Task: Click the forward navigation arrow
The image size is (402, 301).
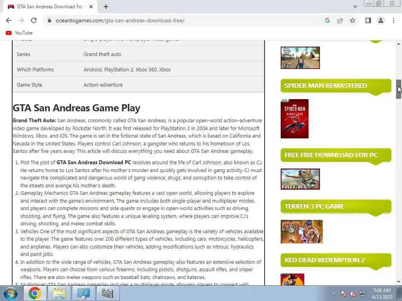Action: click(21, 20)
